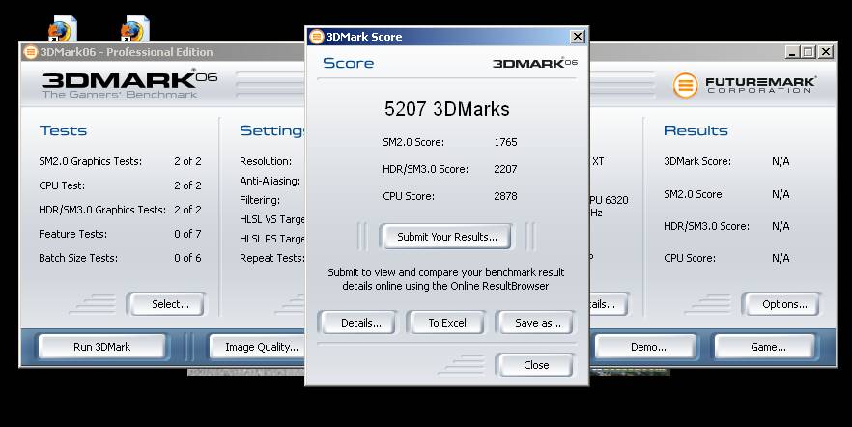852x427 pixels.
Task: Click the 3DMark06 logo in the main window
Action: pos(129,84)
